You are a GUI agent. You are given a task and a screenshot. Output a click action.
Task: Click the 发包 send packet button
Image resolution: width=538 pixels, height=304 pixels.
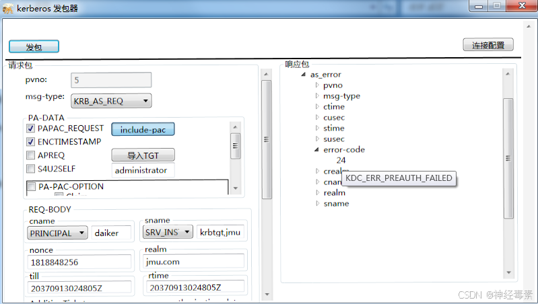[x=34, y=47]
